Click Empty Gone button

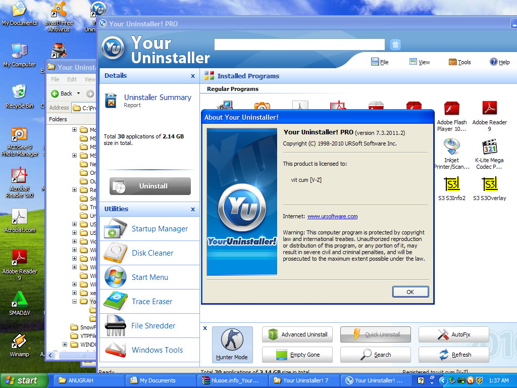tap(297, 355)
